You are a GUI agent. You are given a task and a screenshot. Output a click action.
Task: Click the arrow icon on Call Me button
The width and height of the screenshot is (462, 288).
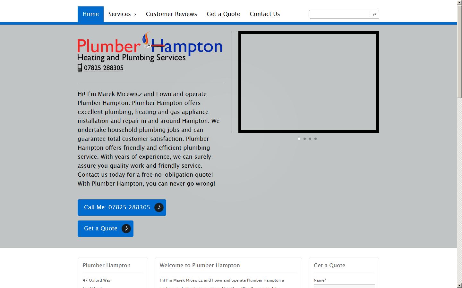159,207
